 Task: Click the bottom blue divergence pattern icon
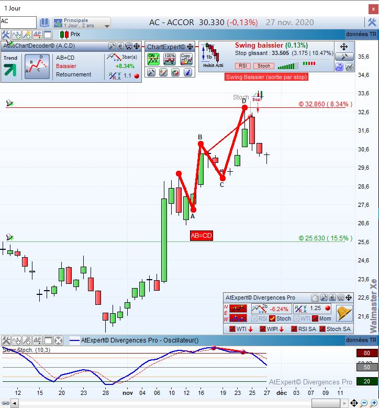click(x=238, y=318)
